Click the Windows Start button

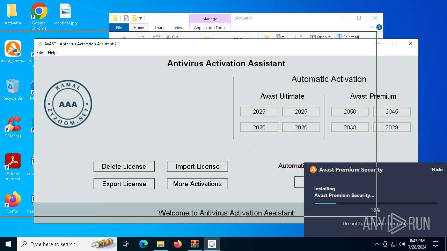point(8,244)
